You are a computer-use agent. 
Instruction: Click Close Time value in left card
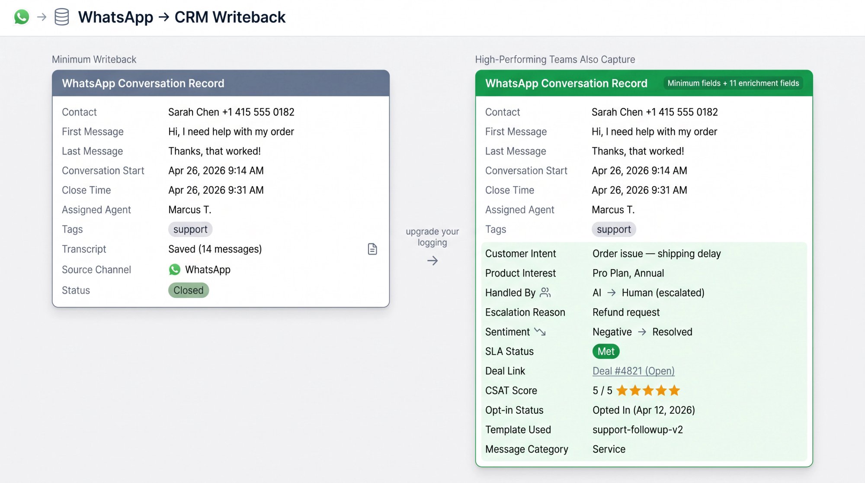coord(216,190)
